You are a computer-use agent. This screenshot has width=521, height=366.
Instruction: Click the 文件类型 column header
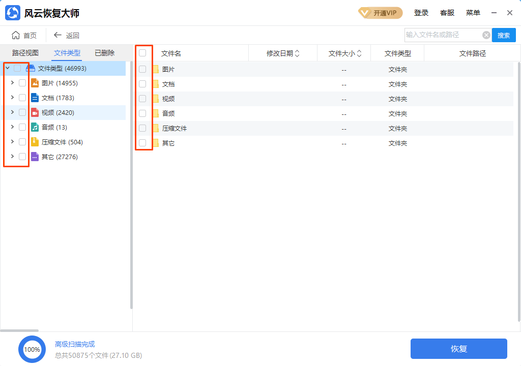398,53
